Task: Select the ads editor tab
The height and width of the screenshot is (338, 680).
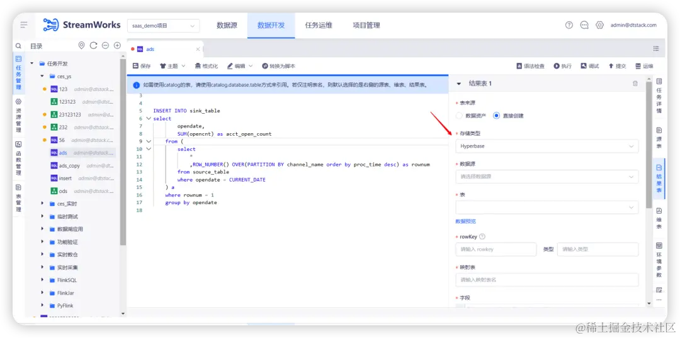Action: click(165, 50)
